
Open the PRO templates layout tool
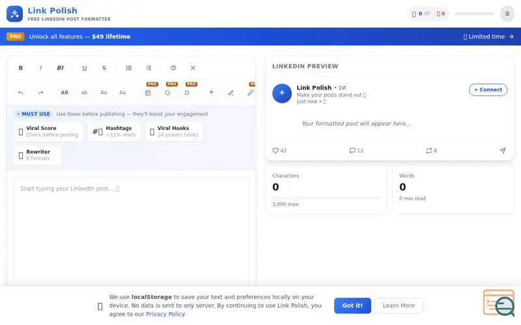pos(148,92)
